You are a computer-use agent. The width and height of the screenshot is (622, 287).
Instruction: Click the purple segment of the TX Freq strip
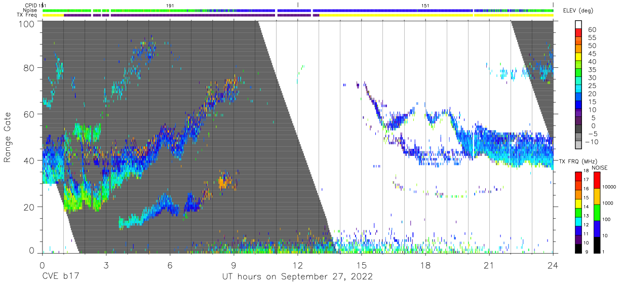[x=192, y=15]
